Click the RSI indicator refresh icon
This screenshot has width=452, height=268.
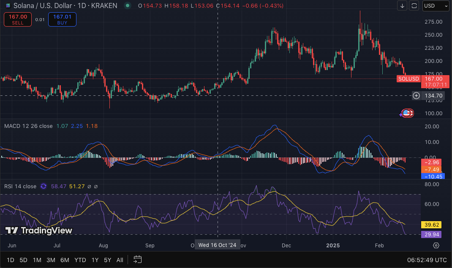tap(44, 186)
